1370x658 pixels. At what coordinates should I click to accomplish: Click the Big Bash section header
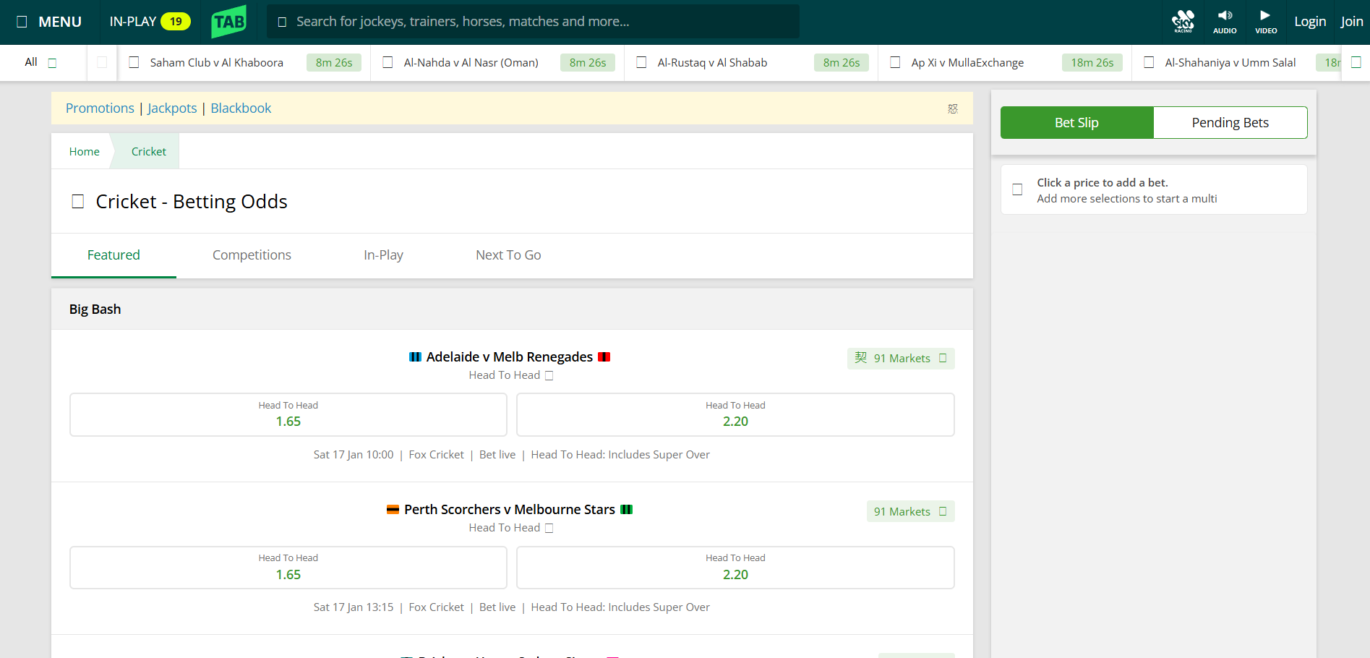tap(512, 309)
